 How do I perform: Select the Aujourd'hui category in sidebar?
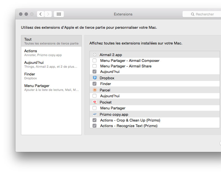51,64
